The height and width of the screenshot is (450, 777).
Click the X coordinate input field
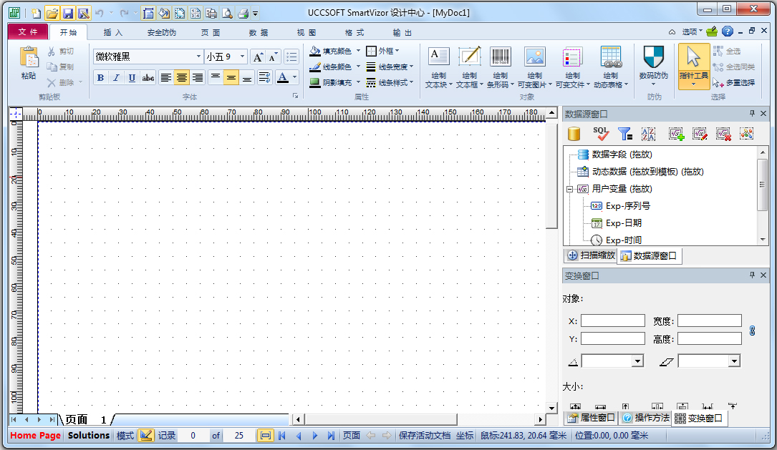pyautogui.click(x=612, y=321)
